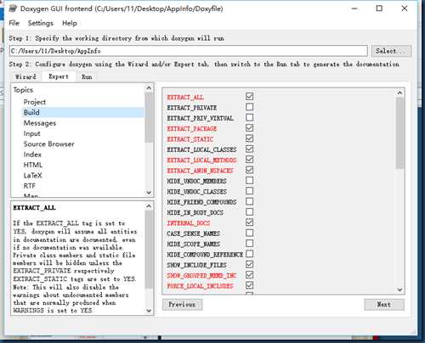This screenshot has width=425, height=343.
Task: Switch to the Run tab
Action: click(x=87, y=76)
